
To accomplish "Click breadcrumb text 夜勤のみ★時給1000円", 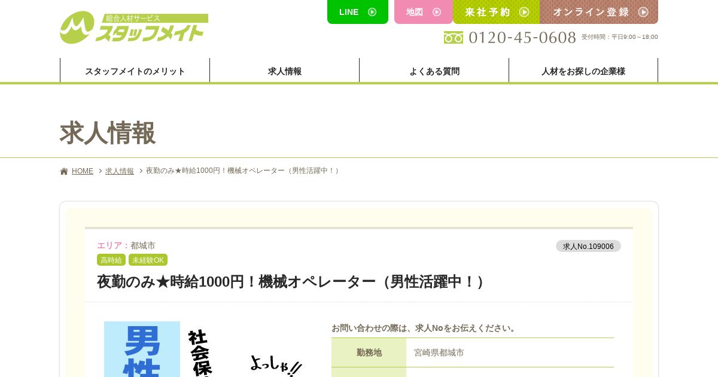I will click(x=244, y=171).
